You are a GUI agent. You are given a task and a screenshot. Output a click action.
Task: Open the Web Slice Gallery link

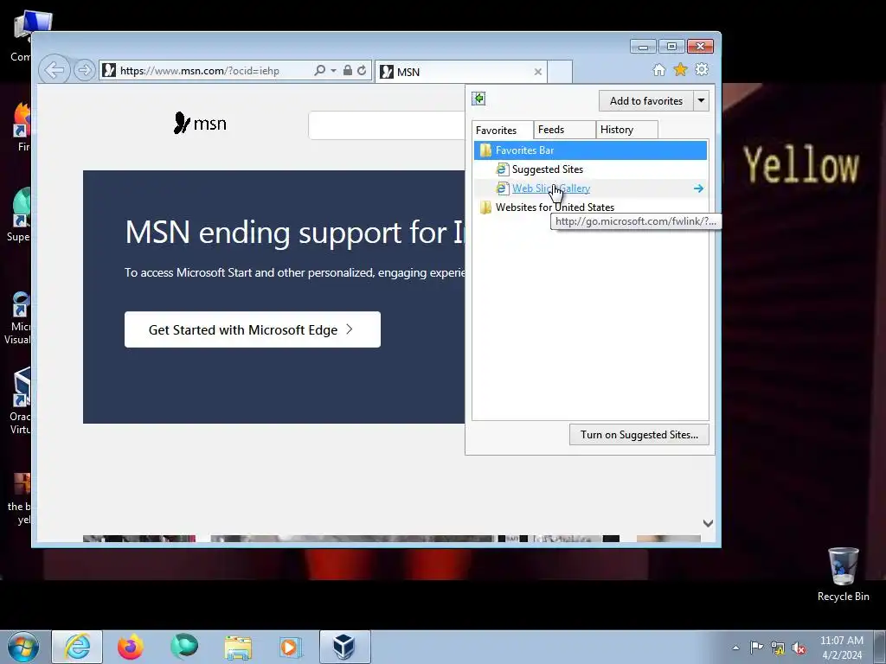[551, 188]
